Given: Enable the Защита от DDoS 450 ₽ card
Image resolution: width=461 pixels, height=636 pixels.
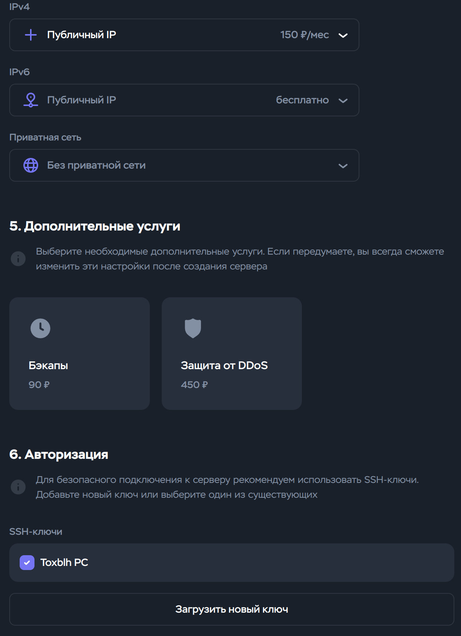Looking at the screenshot, I should [232, 354].
